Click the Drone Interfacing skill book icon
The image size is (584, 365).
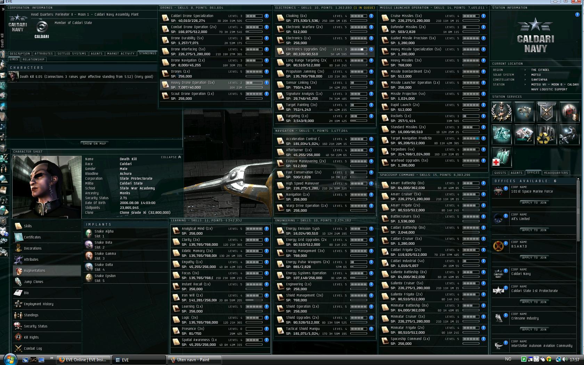click(165, 52)
